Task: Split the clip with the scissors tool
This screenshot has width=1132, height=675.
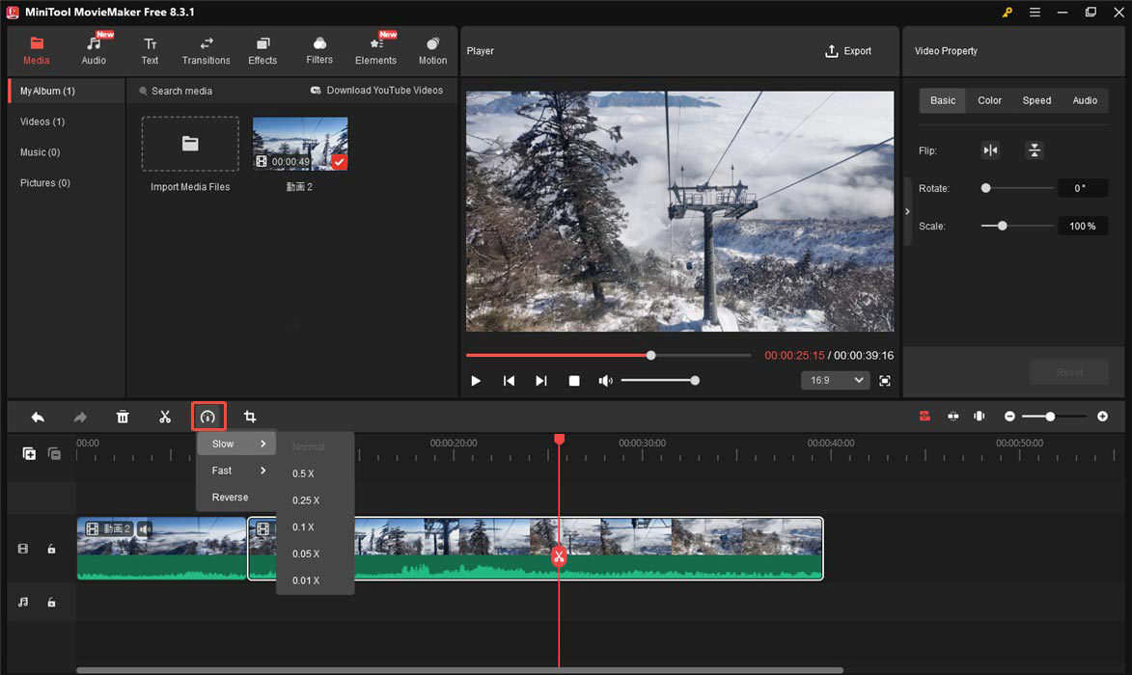Action: (165, 417)
